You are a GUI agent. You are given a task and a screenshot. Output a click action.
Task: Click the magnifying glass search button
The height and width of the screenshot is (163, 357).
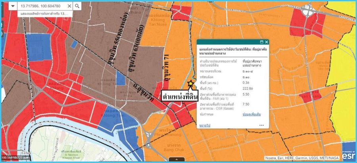point(77,6)
